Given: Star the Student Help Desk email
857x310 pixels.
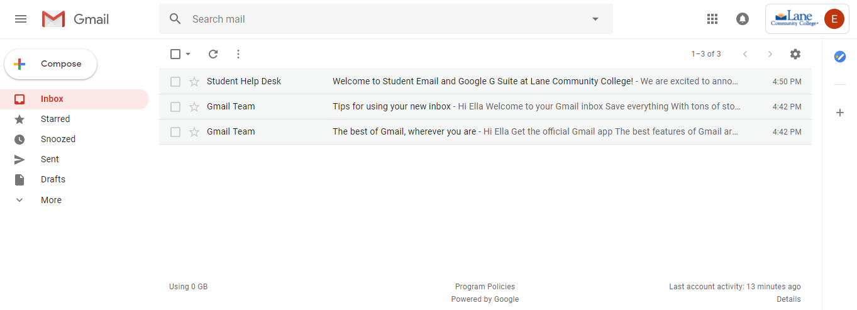Looking at the screenshot, I should (194, 82).
